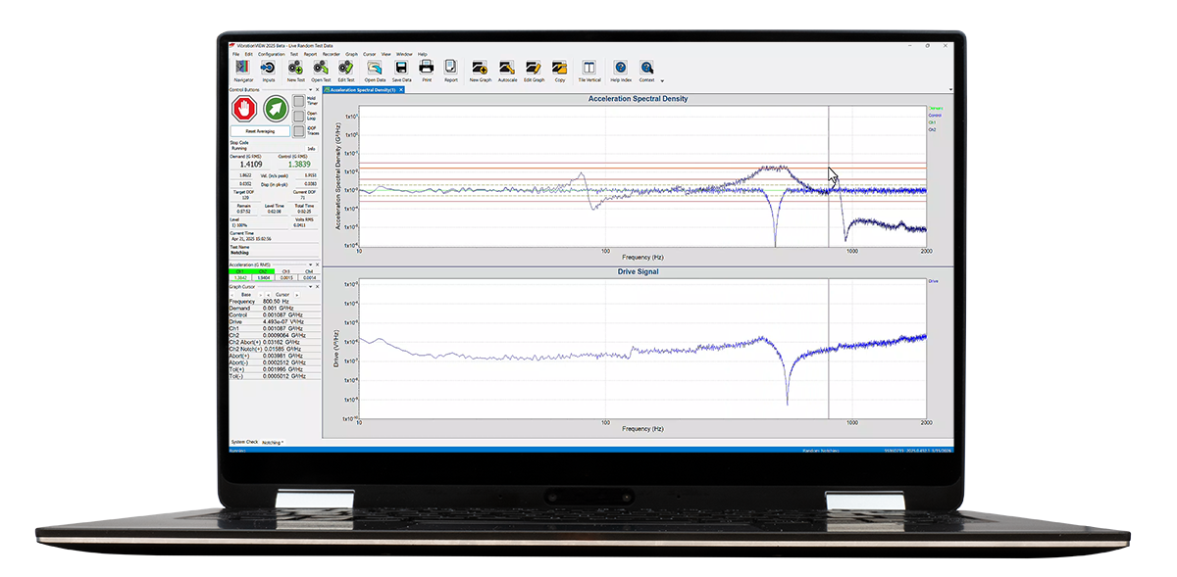Open the Recorder menu
The width and height of the screenshot is (1177, 577).
pos(332,54)
